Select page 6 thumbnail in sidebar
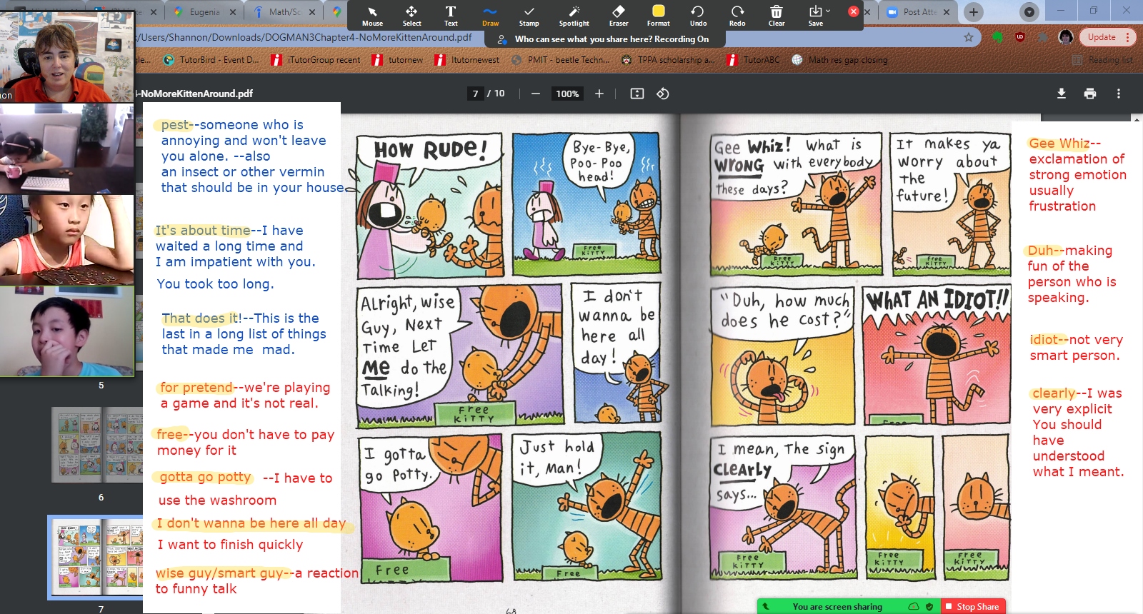The image size is (1143, 614). point(99,445)
